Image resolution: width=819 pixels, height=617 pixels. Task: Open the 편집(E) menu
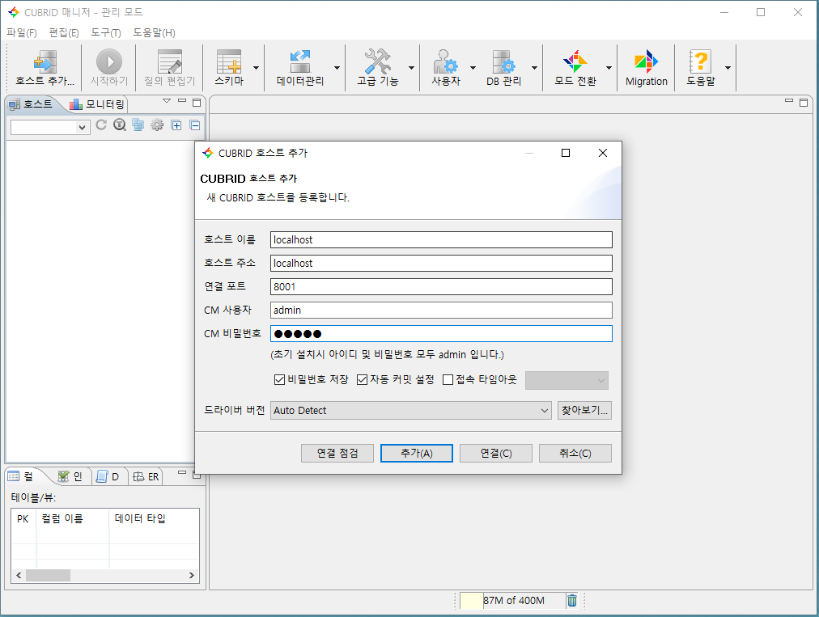pos(64,33)
